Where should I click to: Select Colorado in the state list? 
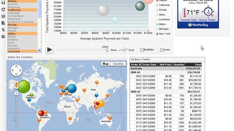click(x=22, y=13)
